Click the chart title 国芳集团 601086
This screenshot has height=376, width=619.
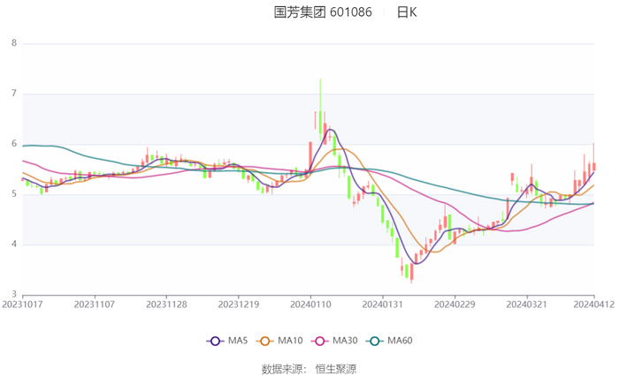tap(323, 12)
